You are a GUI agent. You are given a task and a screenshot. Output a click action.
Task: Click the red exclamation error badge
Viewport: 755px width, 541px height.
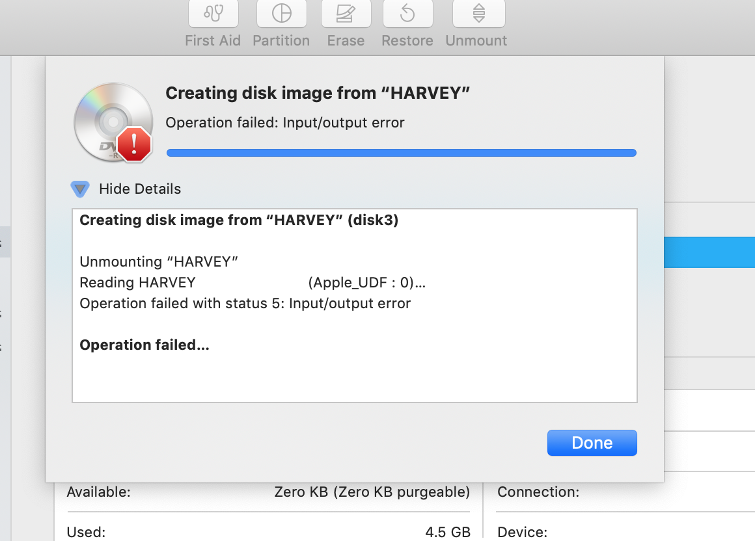point(134,144)
